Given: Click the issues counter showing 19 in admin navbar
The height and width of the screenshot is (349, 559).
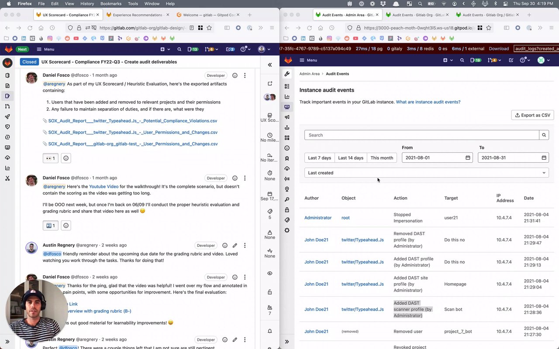Looking at the screenshot, I should (476, 60).
